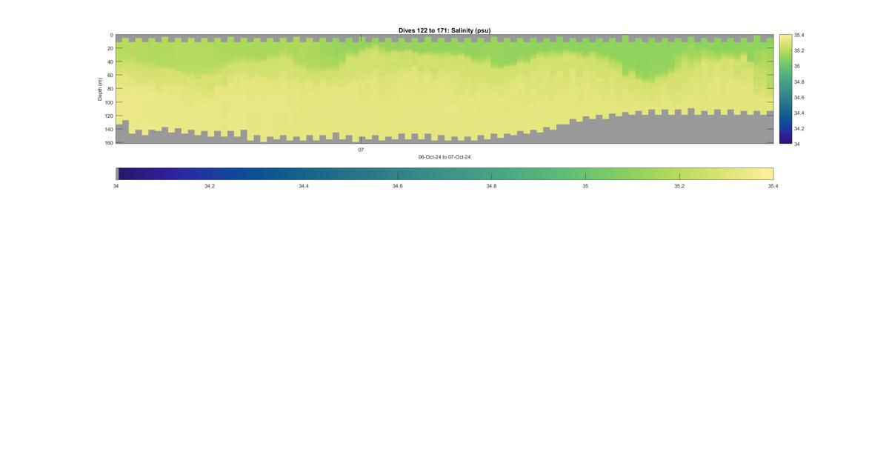Click the 'Depth (m)' y-axis label
This screenshot has height=461, width=889.
click(100, 89)
